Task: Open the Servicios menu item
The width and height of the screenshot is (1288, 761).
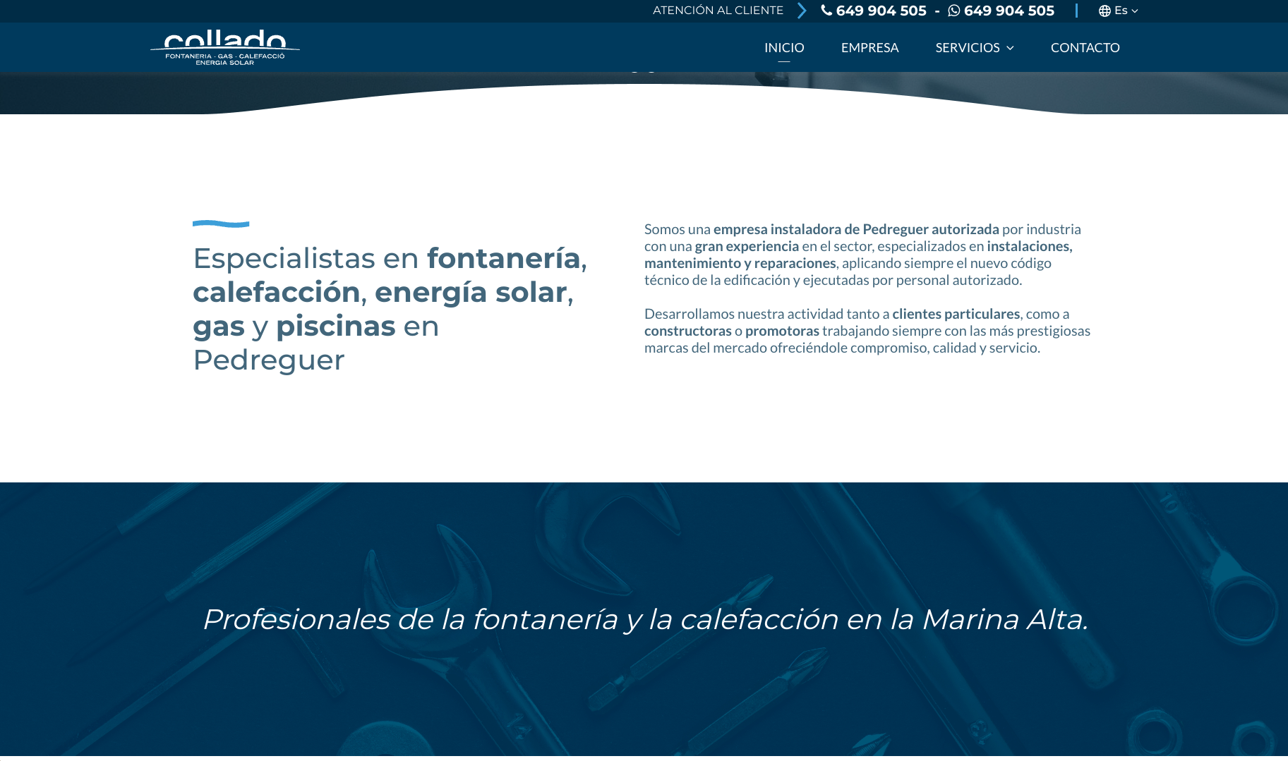Action: click(x=967, y=47)
